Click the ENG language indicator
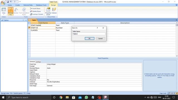Screen dimensions: 178x100 (159, 97)
